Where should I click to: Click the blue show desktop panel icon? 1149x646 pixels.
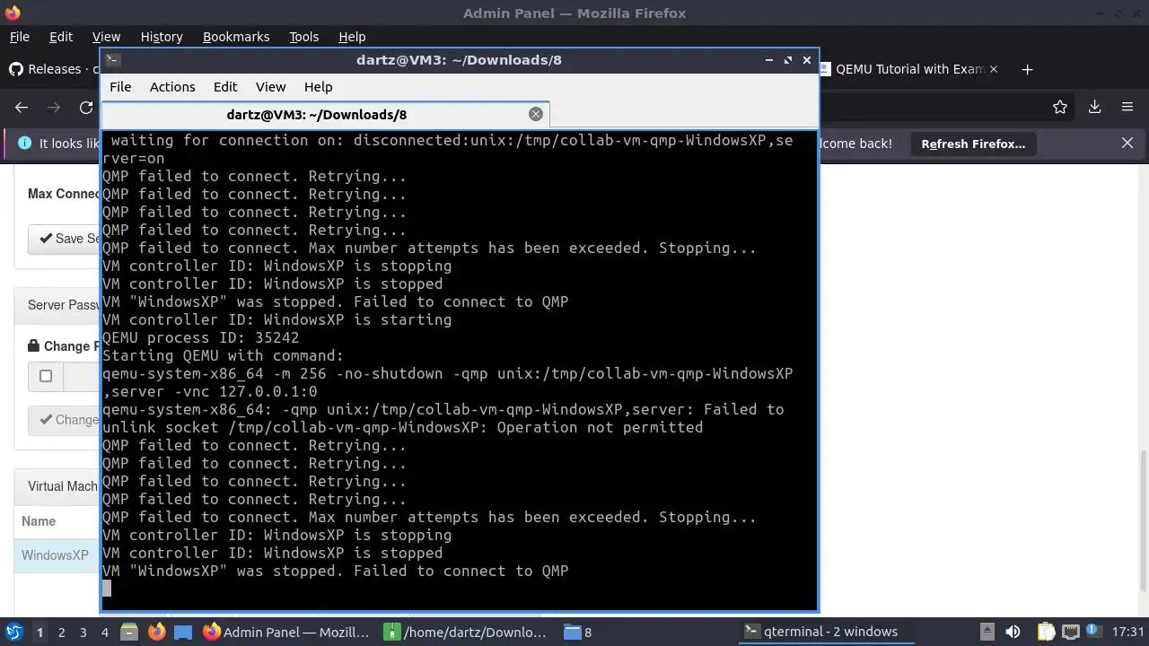click(183, 633)
